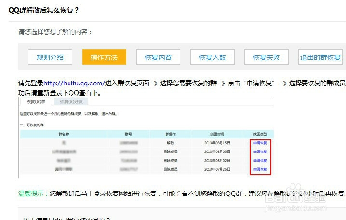Open the 规则介绍 tab
The width and height of the screenshot is (346, 220).
[x=50, y=57]
